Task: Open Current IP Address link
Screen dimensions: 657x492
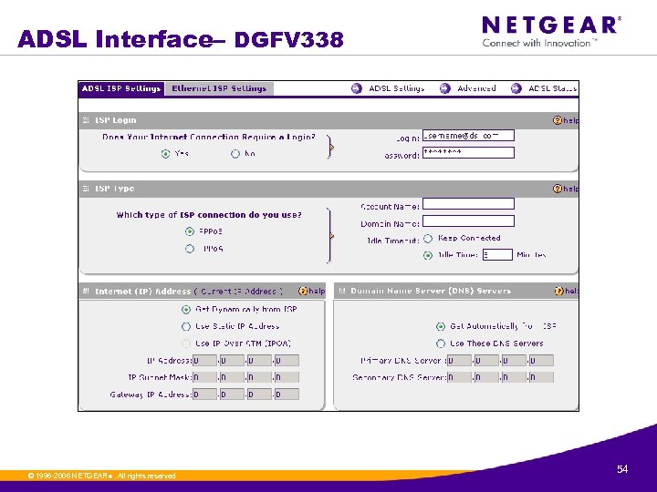Action: pos(238,292)
